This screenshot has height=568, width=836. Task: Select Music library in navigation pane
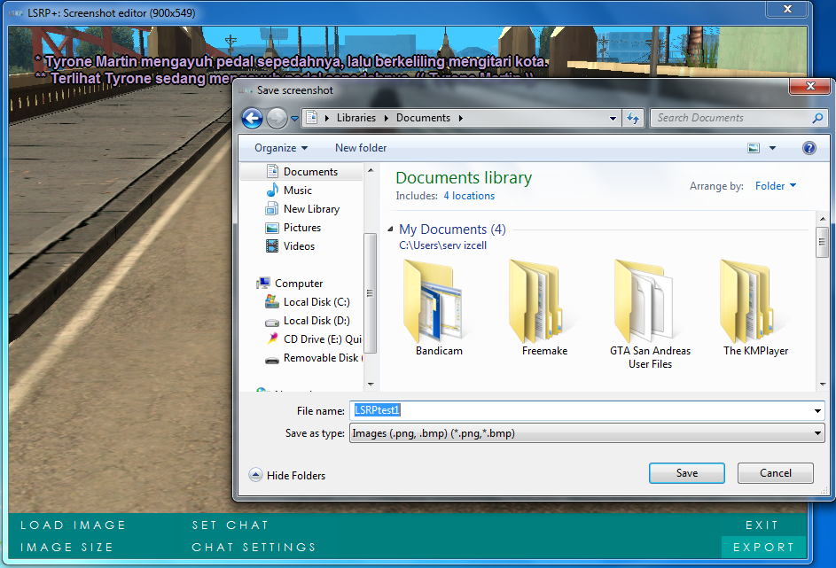[298, 191]
